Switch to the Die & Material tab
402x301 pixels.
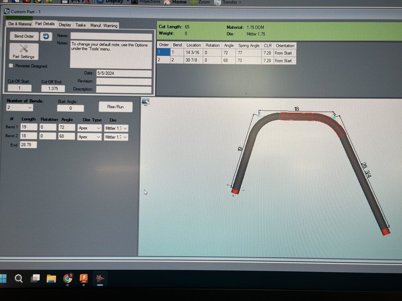click(x=20, y=24)
